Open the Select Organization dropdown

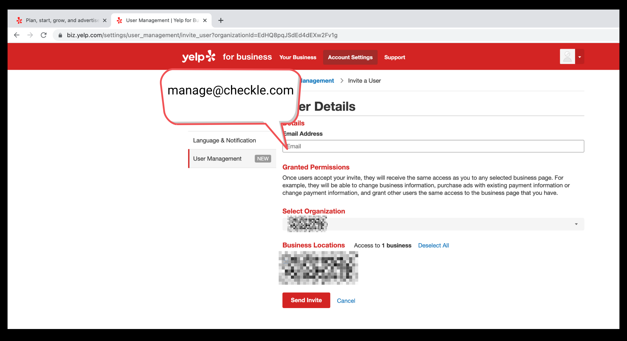pyautogui.click(x=433, y=224)
